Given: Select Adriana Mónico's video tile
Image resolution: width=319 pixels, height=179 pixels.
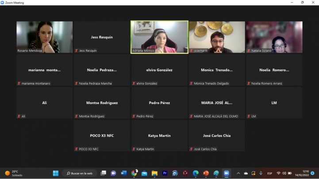Looking at the screenshot, I should coord(159,37).
